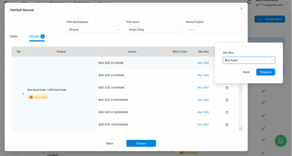Click the Venjas Shop store badge
The height and width of the screenshot is (156, 292).
pos(38,97)
